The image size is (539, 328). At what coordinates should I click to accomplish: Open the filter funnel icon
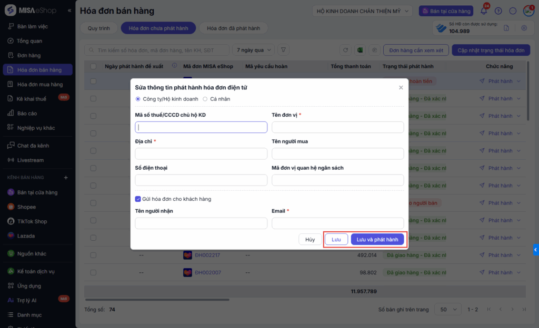[283, 50]
